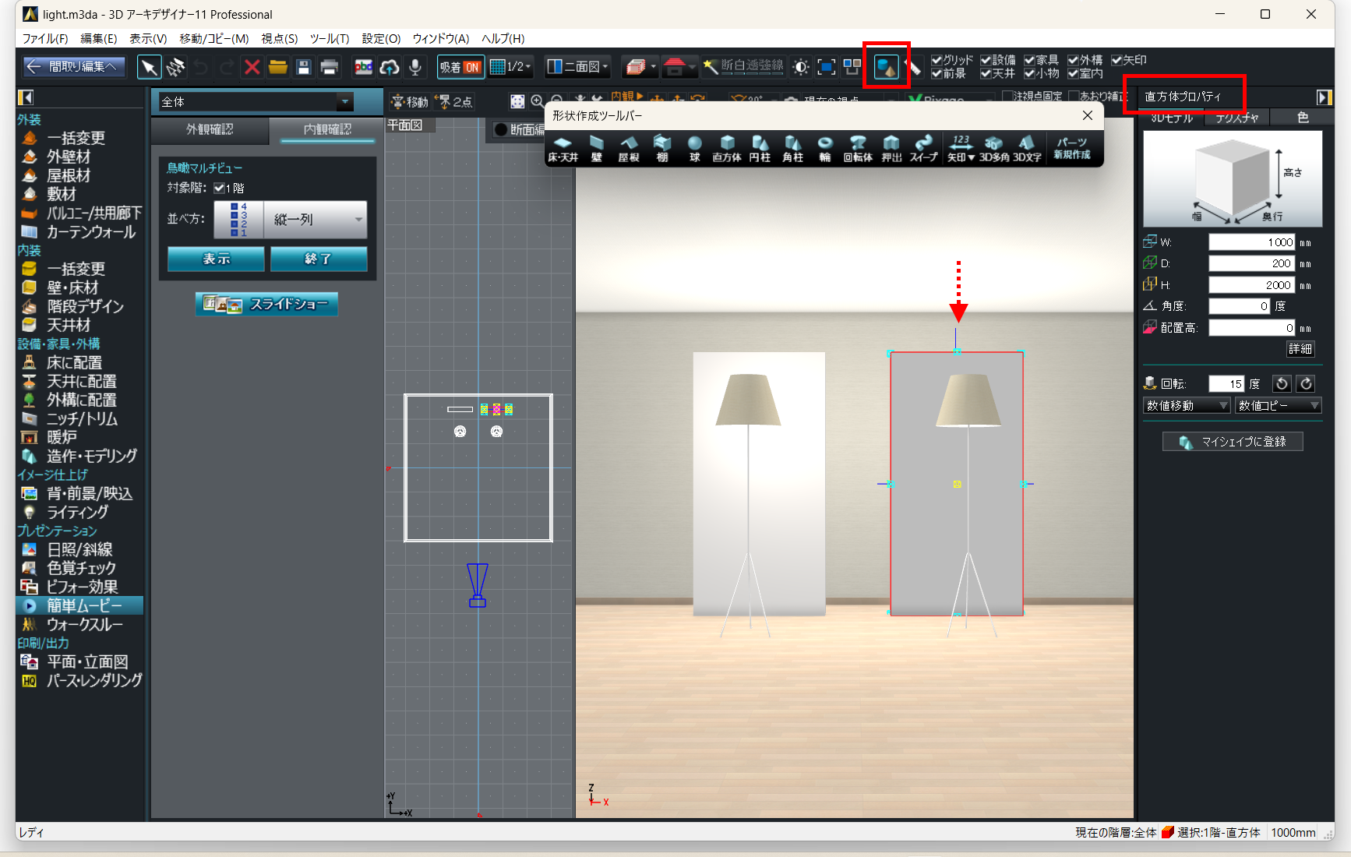The image size is (1351, 857).
Task: Select the スイープ sweep shape tool
Action: point(923,147)
